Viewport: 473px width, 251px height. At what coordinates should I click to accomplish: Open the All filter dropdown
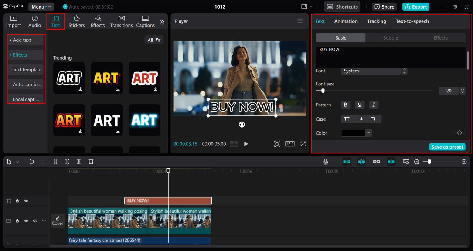(154, 40)
